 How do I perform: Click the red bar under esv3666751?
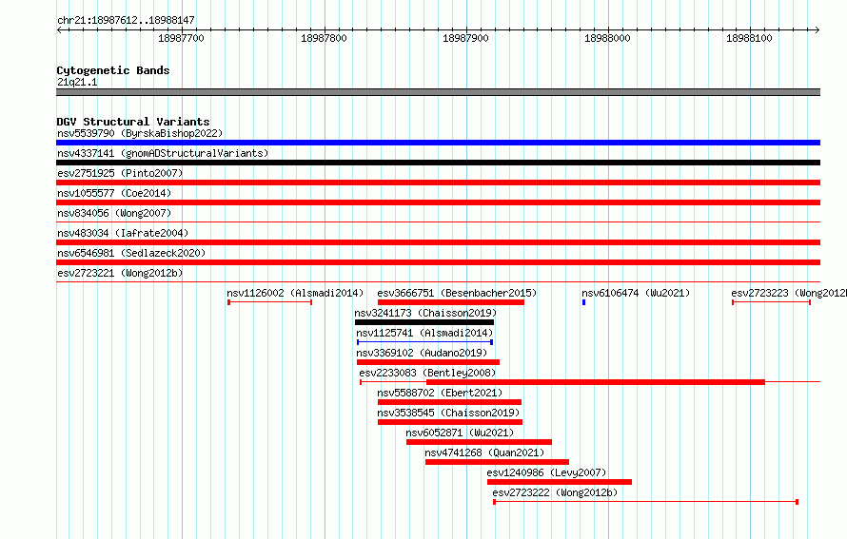coord(451,302)
